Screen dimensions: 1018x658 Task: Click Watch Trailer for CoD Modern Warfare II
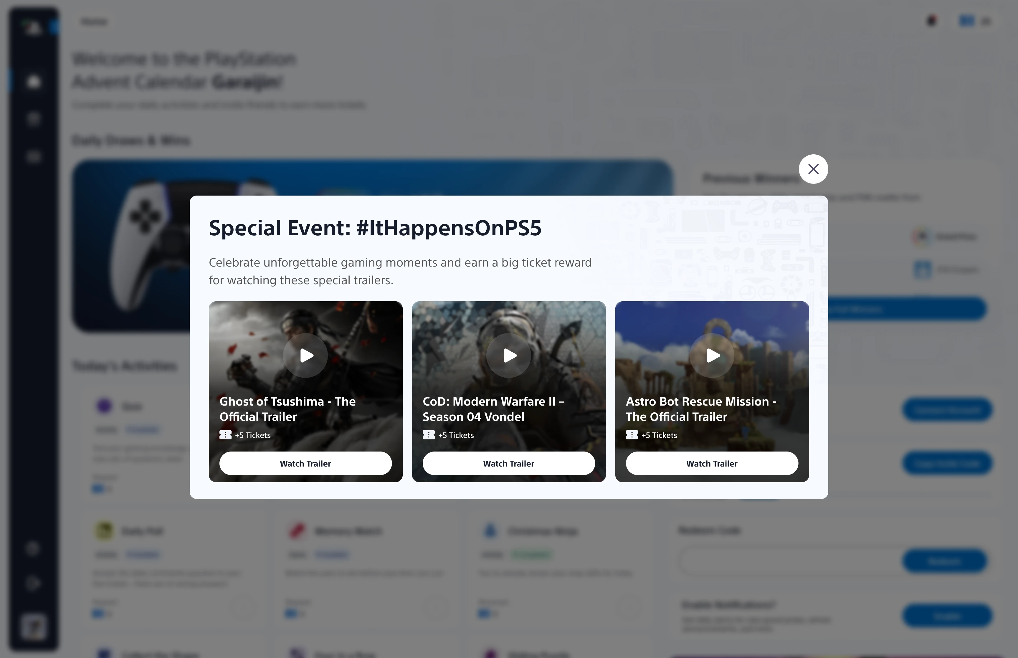(x=508, y=463)
